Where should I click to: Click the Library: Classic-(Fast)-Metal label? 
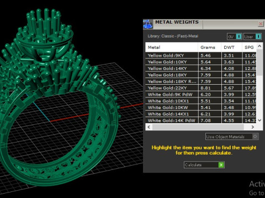click(x=173, y=36)
